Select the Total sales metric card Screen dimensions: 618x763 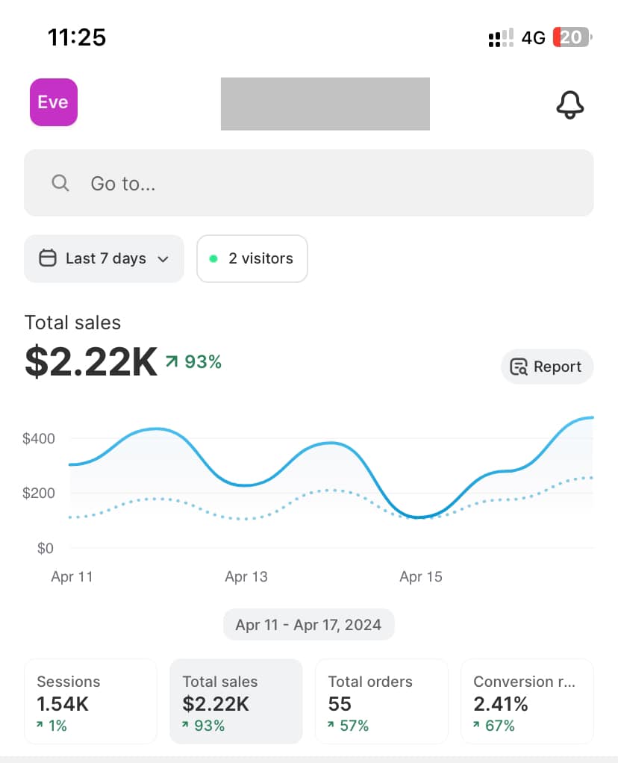236,700
